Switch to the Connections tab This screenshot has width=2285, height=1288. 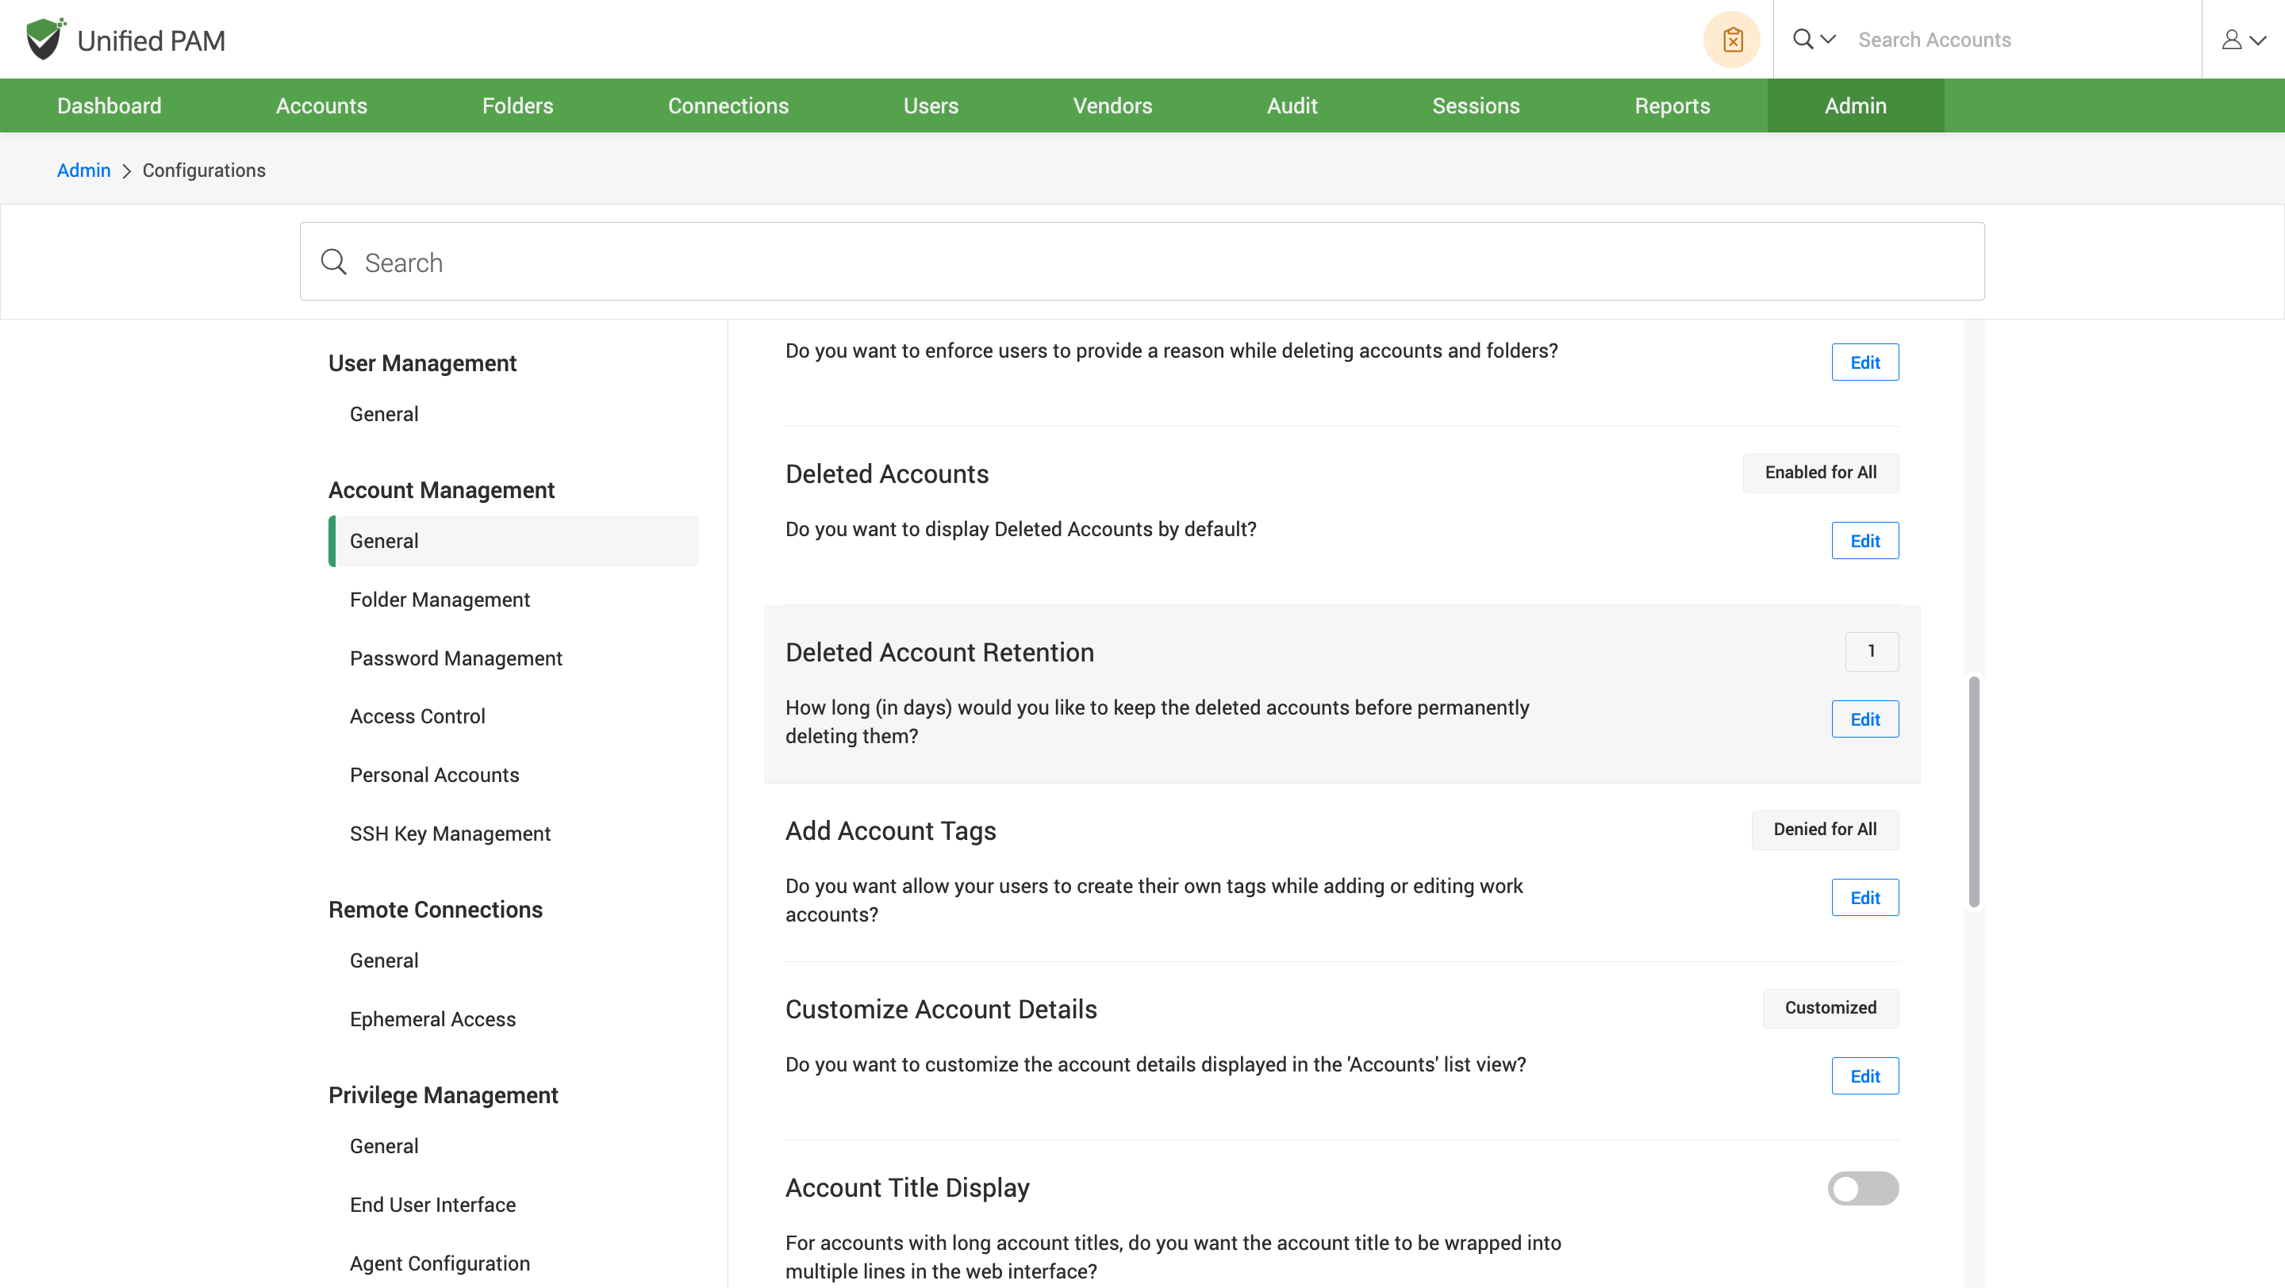point(728,105)
